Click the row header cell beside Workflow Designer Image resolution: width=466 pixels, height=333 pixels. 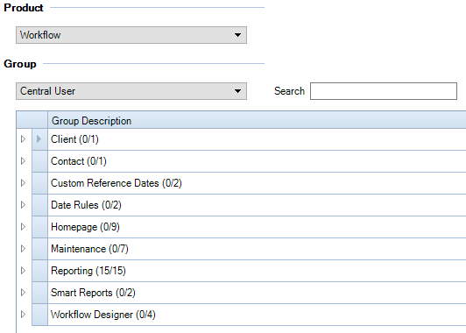click(39, 315)
